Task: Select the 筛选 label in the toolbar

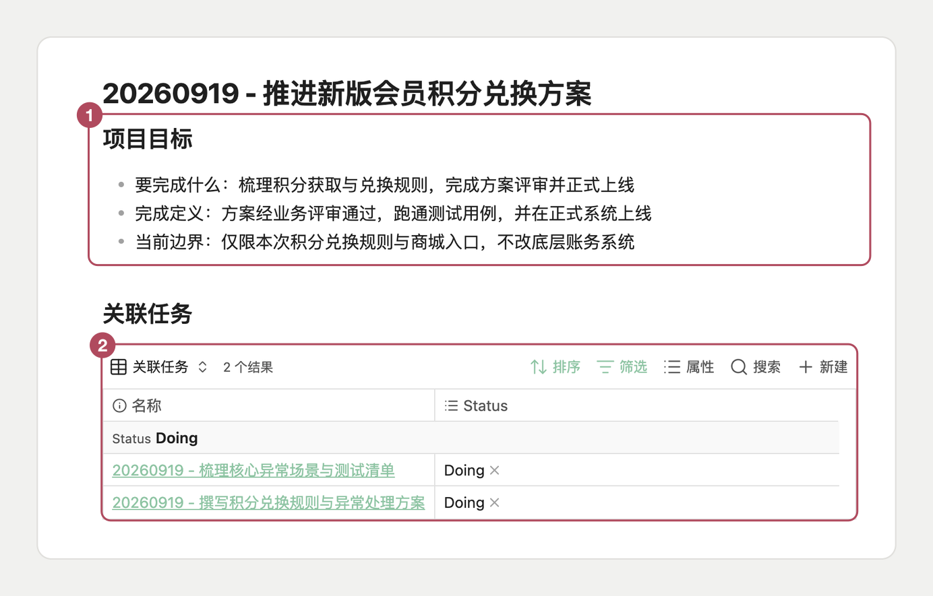Action: click(x=633, y=367)
